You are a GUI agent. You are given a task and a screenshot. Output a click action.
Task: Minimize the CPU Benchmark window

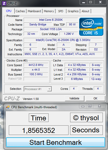83,106
